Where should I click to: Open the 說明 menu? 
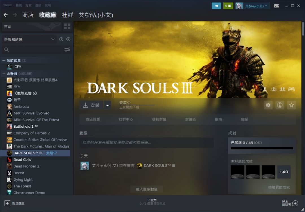pyautogui.click(x=48, y=5)
